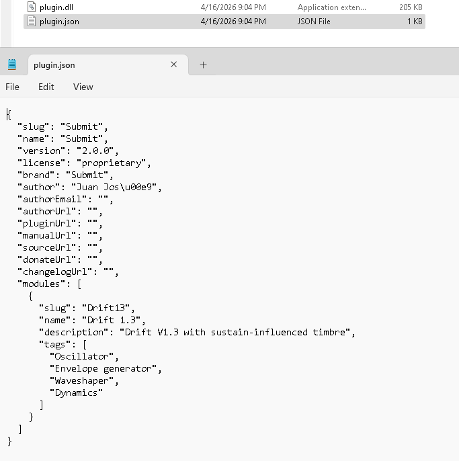The image size is (459, 461).
Task: Click the plugin.dll file icon
Action: (31, 7)
